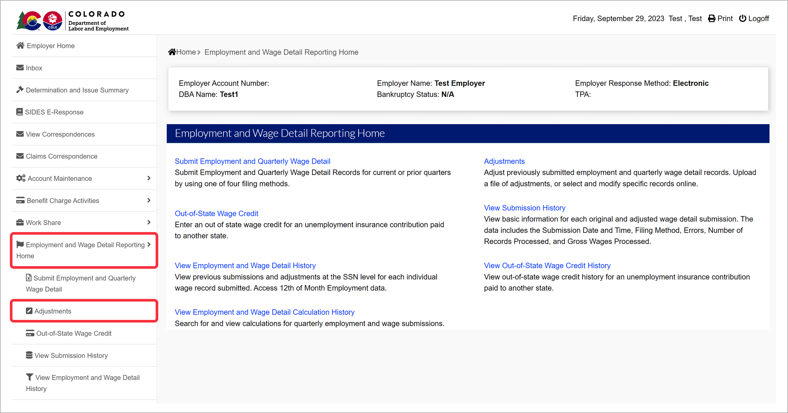Click the Print printer icon
The width and height of the screenshot is (788, 413).
[711, 19]
